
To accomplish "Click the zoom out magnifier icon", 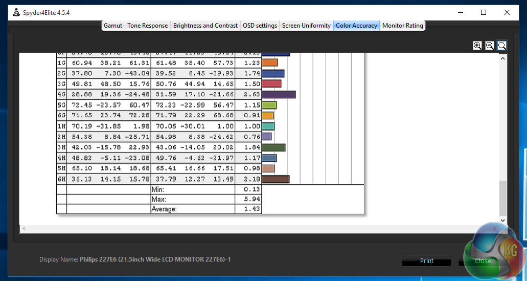I will pyautogui.click(x=490, y=46).
